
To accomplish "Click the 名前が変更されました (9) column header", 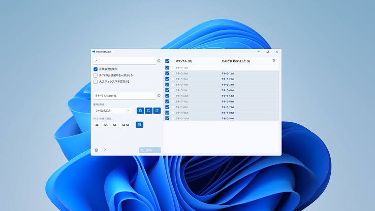I will click(x=236, y=61).
